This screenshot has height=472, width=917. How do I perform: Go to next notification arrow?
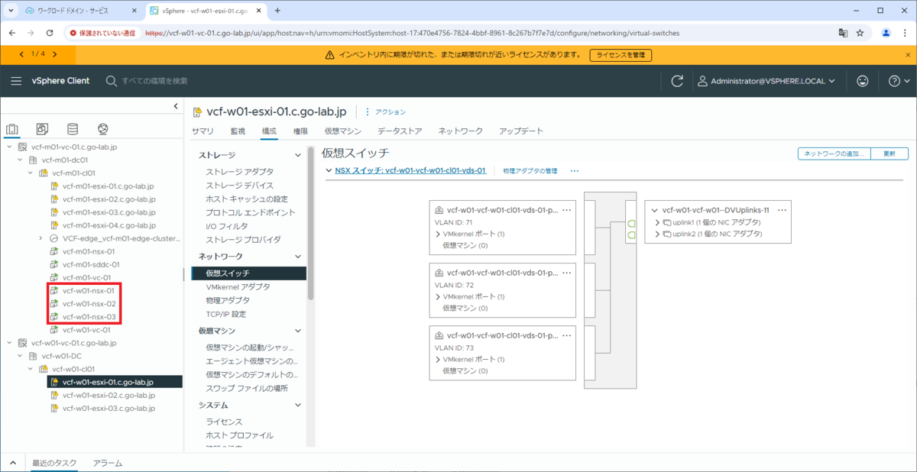54,54
